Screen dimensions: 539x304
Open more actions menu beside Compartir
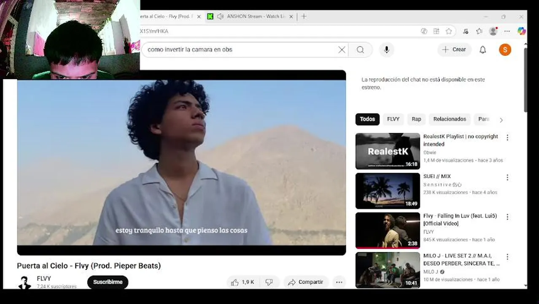[339, 282]
